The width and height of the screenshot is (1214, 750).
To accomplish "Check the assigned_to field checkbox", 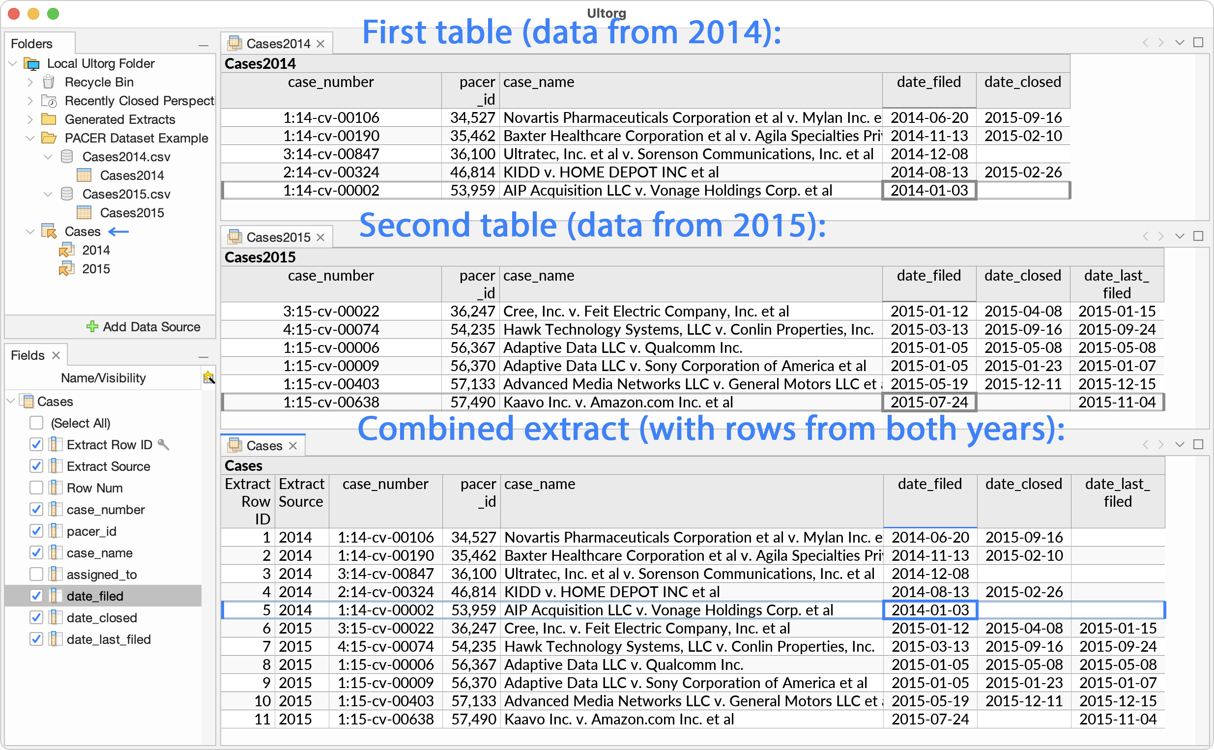I will (36, 575).
